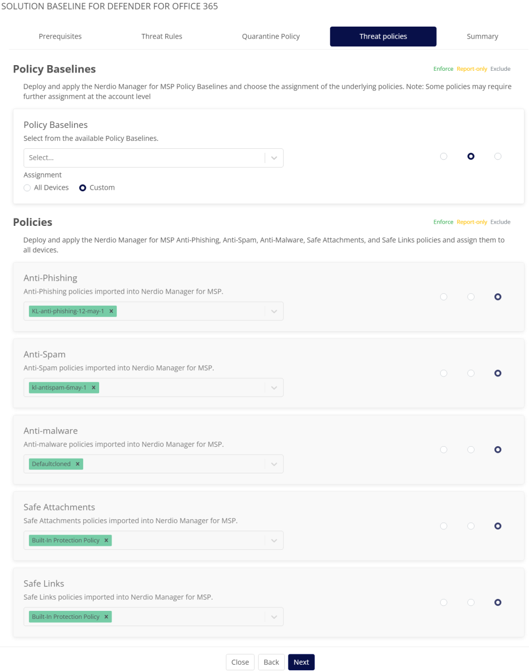Remove Safe Links Built-In Protection Policy tag
This screenshot has height=672, width=529.
click(106, 617)
